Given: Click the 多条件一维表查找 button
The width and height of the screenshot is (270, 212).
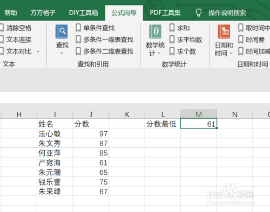Looking at the screenshot, I should pyautogui.click(x=105, y=39).
